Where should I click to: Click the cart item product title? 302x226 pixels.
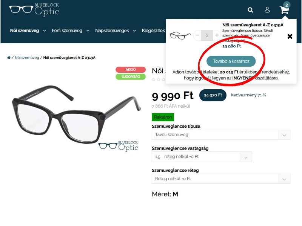point(253,25)
